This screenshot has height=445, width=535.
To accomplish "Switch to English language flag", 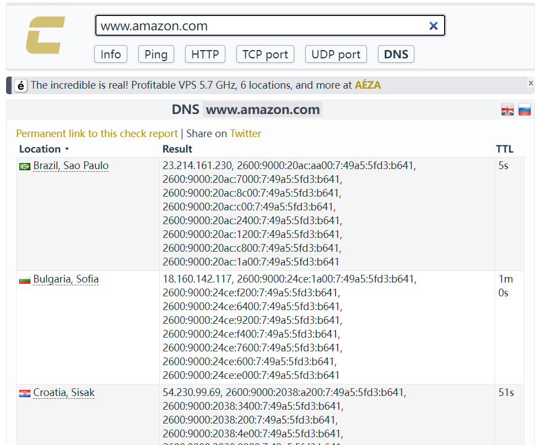I will pyautogui.click(x=507, y=110).
